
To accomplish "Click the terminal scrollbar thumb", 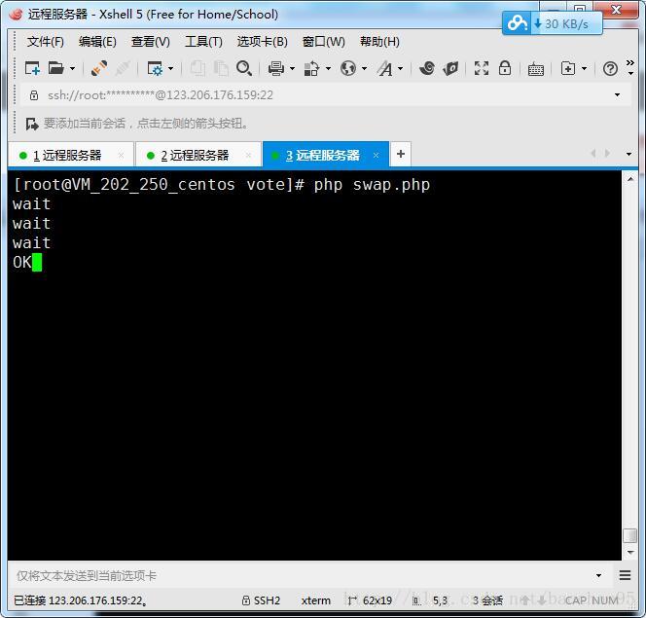I will 629,535.
